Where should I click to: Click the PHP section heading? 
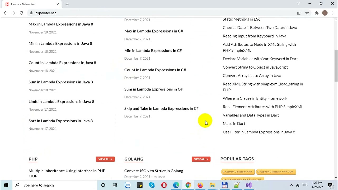point(33,159)
